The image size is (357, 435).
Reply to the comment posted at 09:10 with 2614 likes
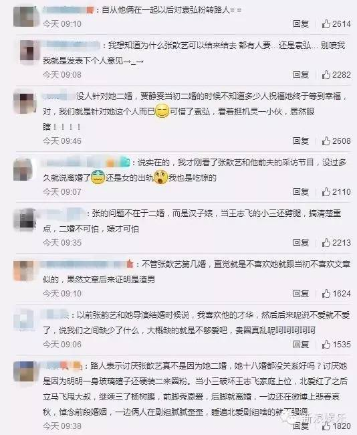point(301,24)
